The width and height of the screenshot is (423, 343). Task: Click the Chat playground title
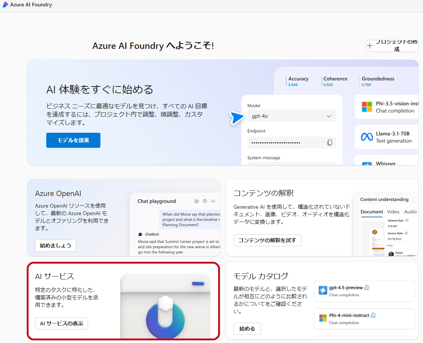point(156,201)
